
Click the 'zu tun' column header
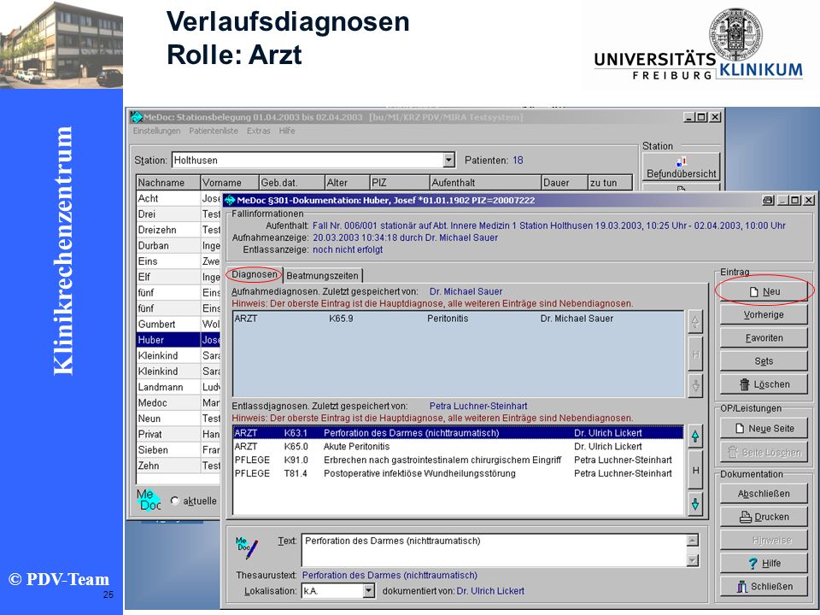pos(610,183)
